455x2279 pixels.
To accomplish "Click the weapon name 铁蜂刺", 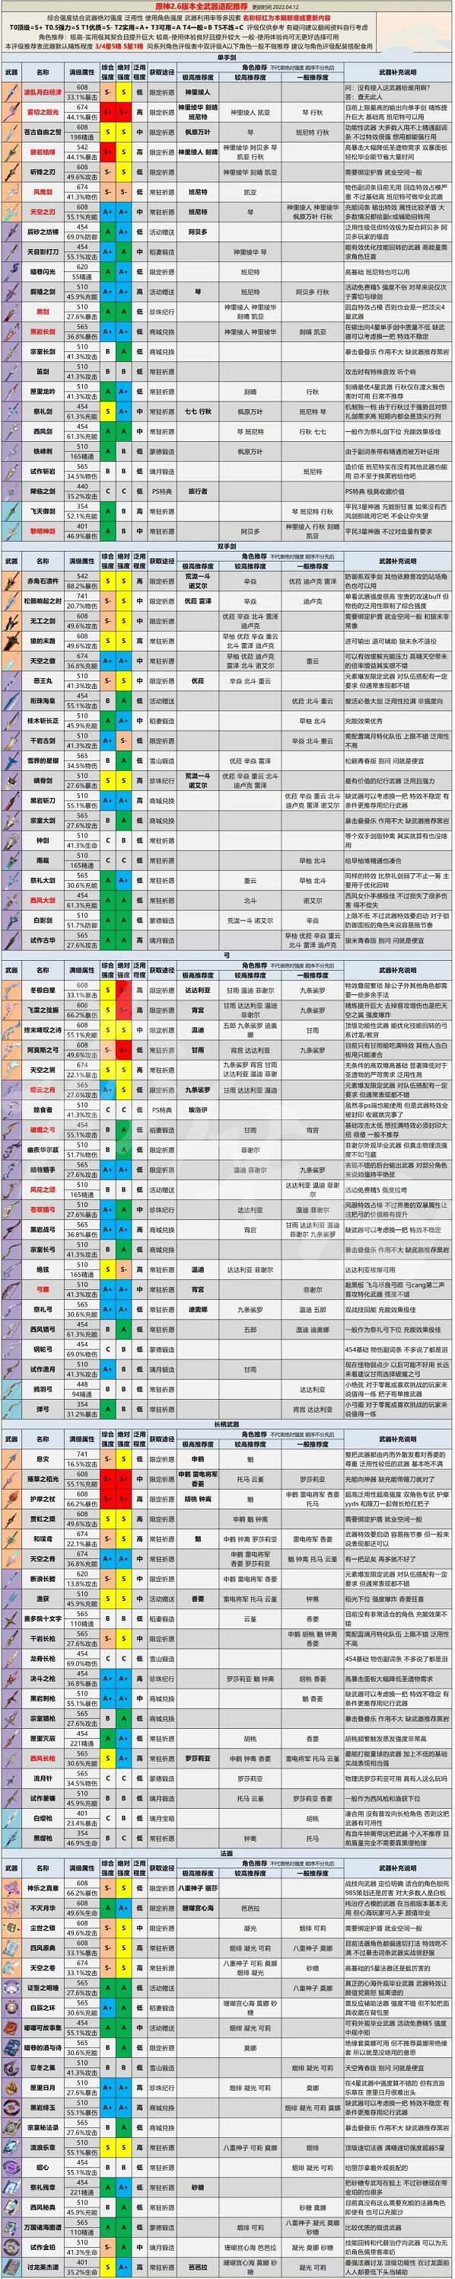I will pos(43,451).
